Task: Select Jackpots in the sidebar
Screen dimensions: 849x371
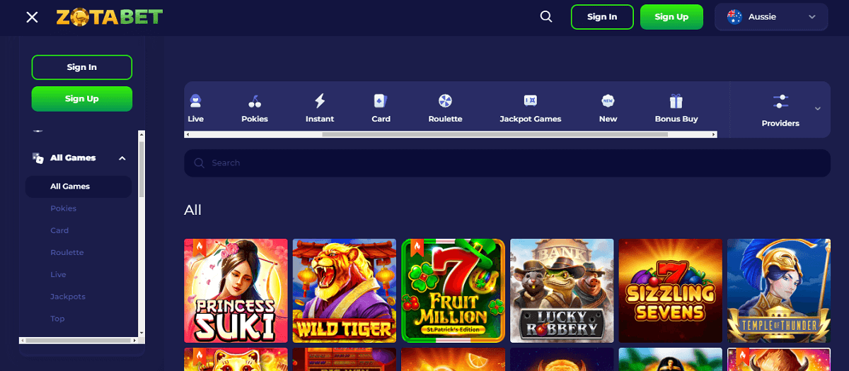Action: tap(68, 297)
